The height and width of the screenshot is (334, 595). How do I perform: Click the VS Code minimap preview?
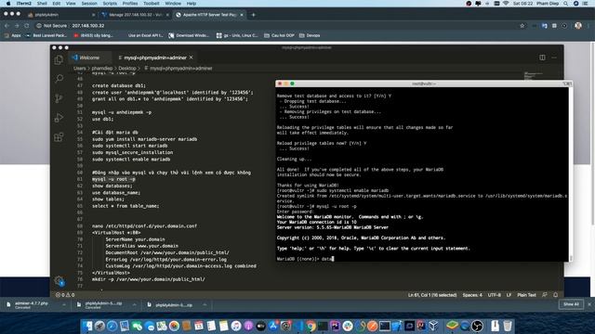coord(534,76)
